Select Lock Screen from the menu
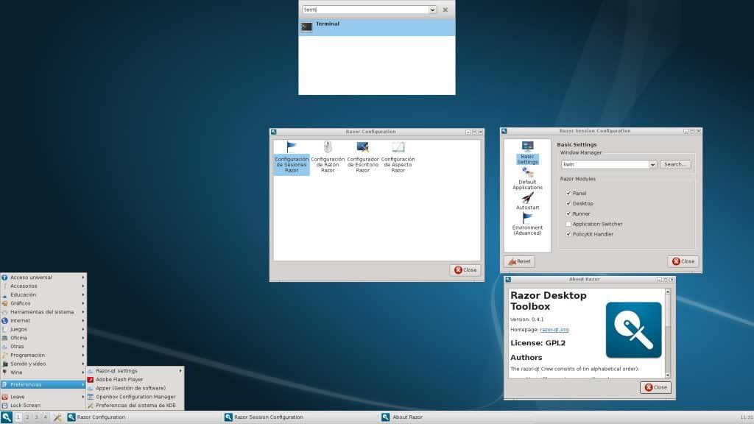The width and height of the screenshot is (754, 424). click(25, 406)
